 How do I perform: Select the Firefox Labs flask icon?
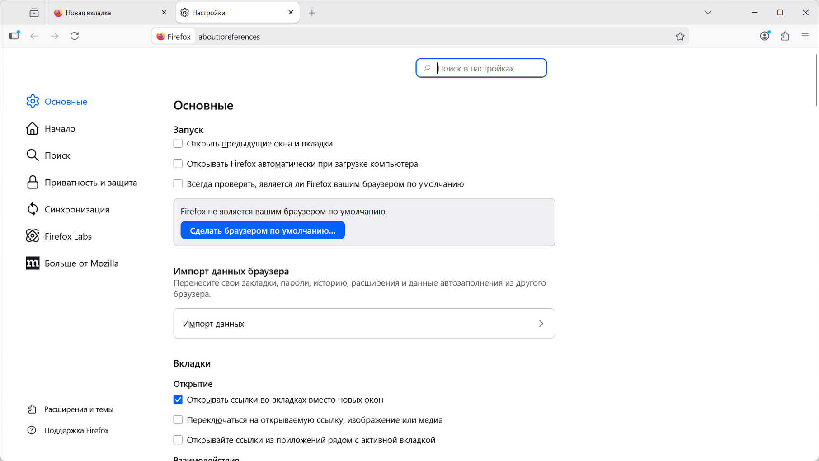(33, 236)
